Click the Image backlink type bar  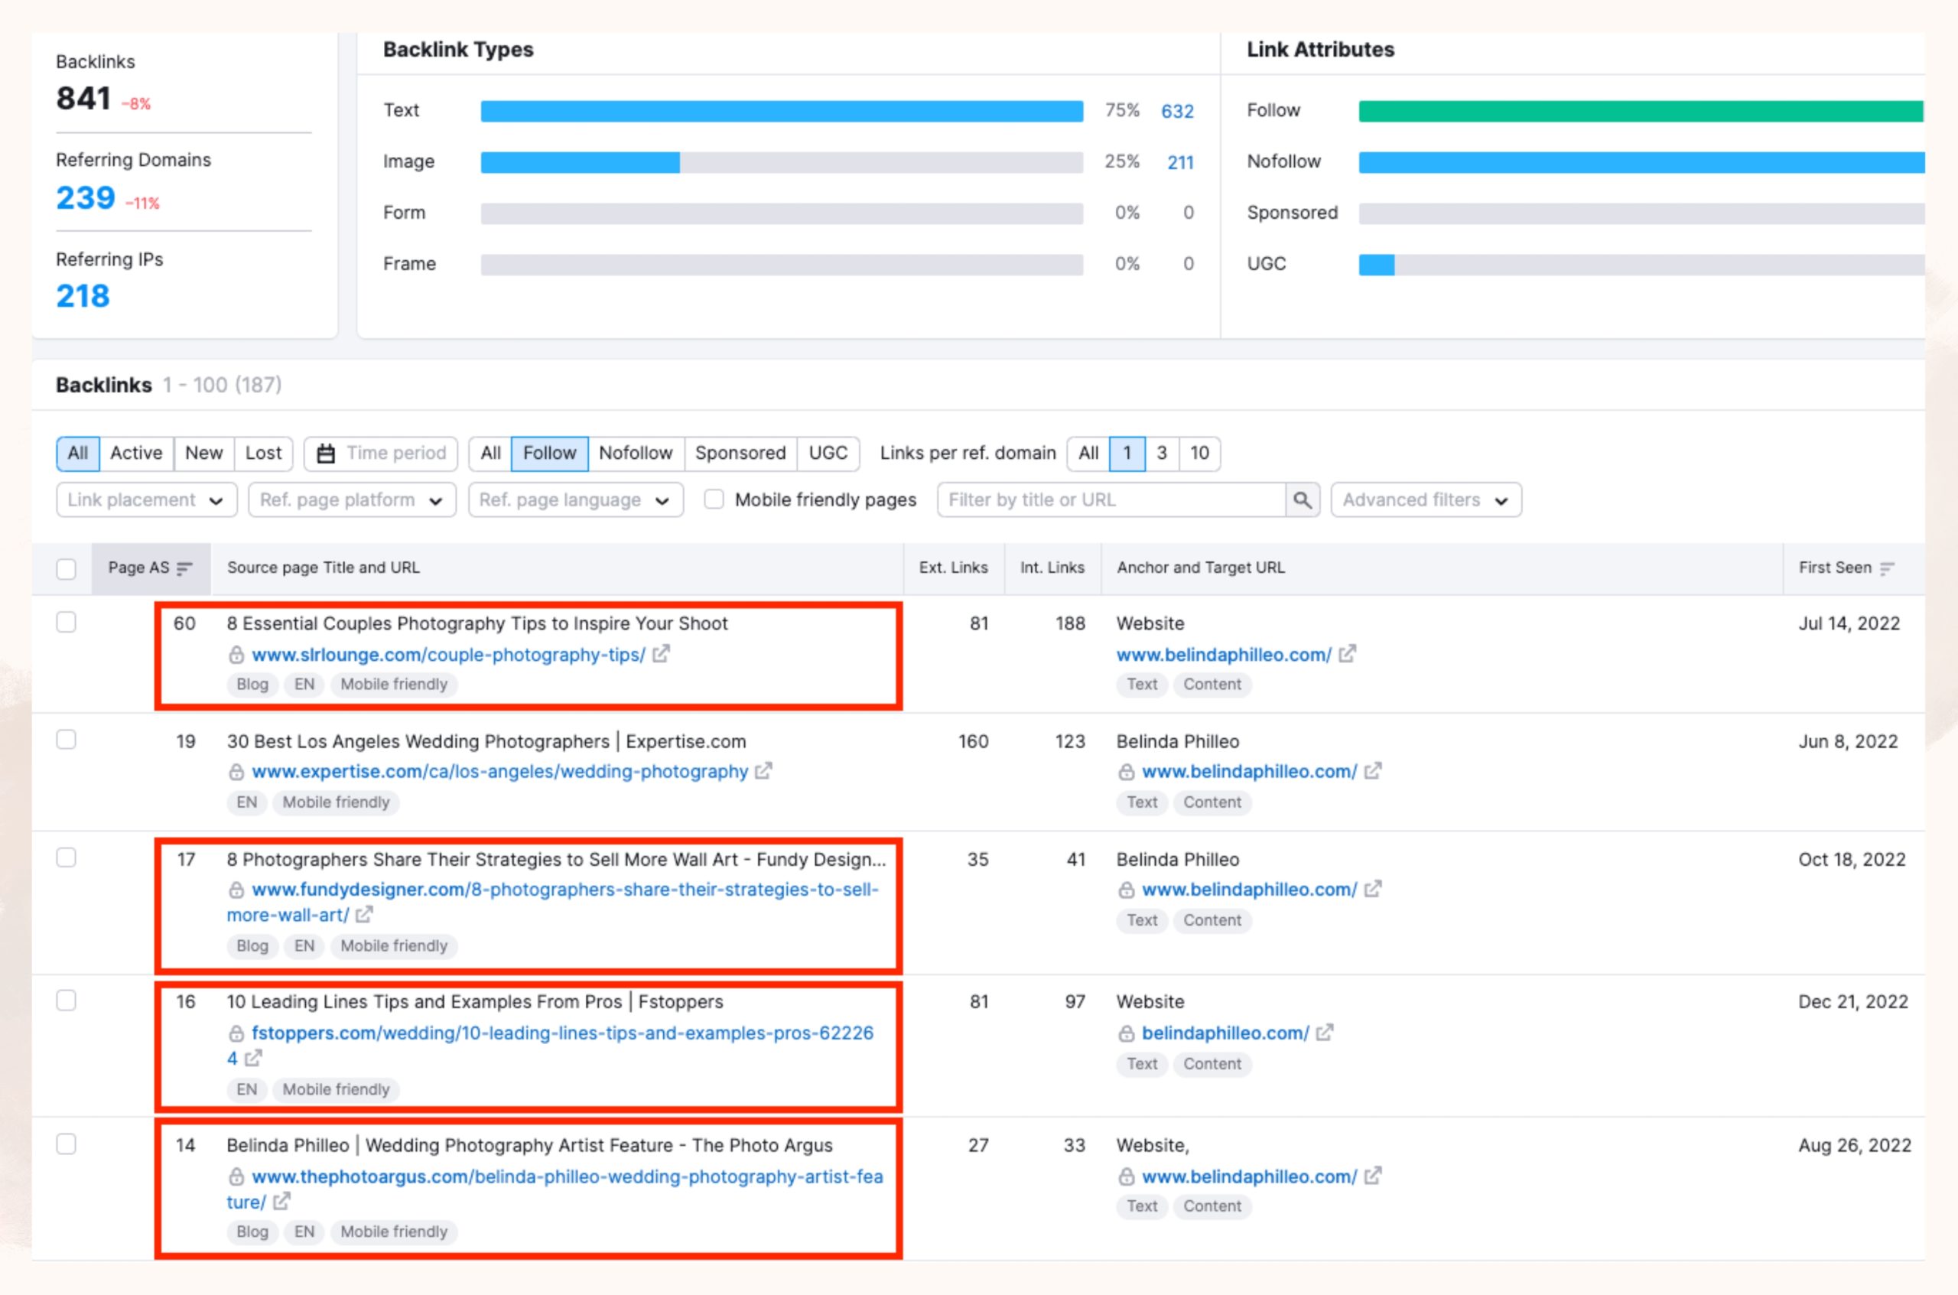pyautogui.click(x=782, y=163)
